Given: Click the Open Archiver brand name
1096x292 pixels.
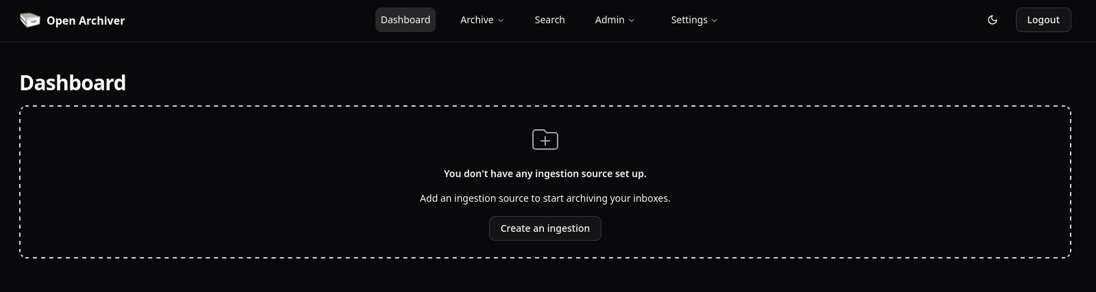Looking at the screenshot, I should (x=86, y=21).
